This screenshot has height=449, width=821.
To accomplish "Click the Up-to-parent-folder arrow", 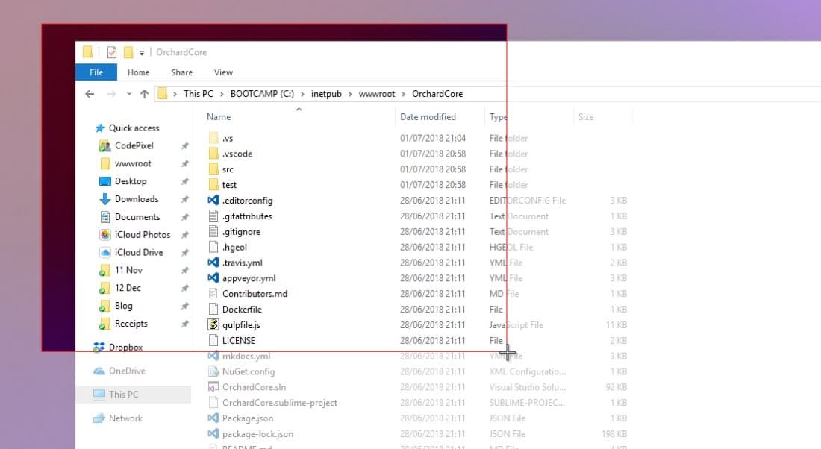I will (x=144, y=93).
